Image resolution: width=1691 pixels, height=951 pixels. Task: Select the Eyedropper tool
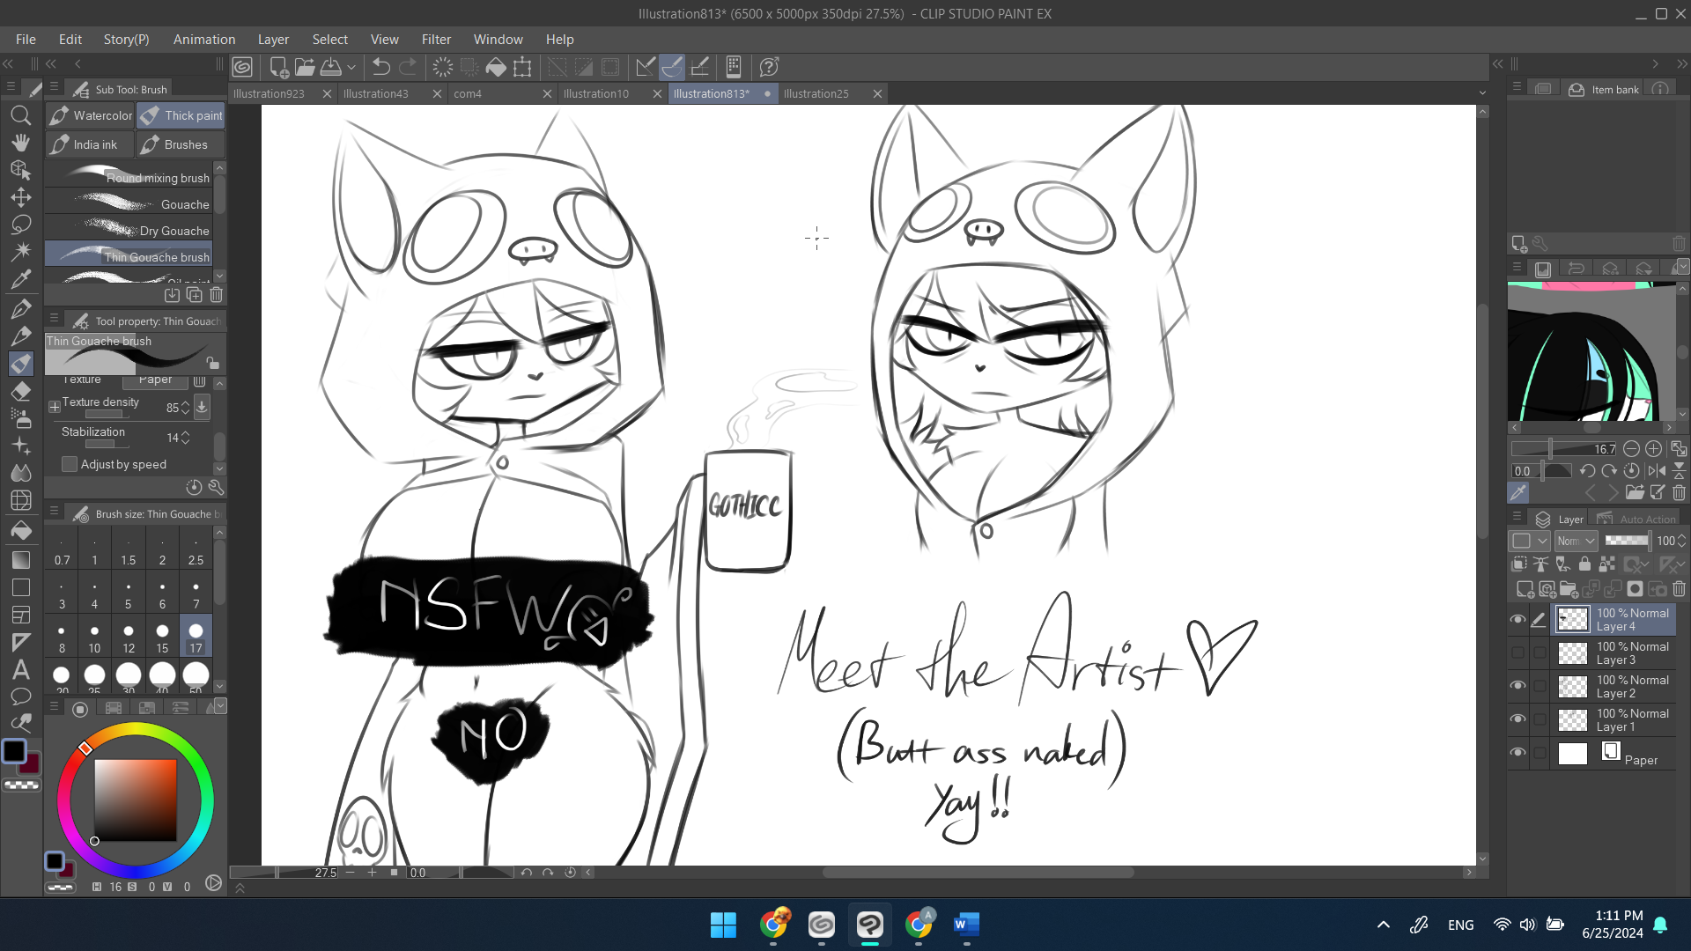pyautogui.click(x=21, y=280)
